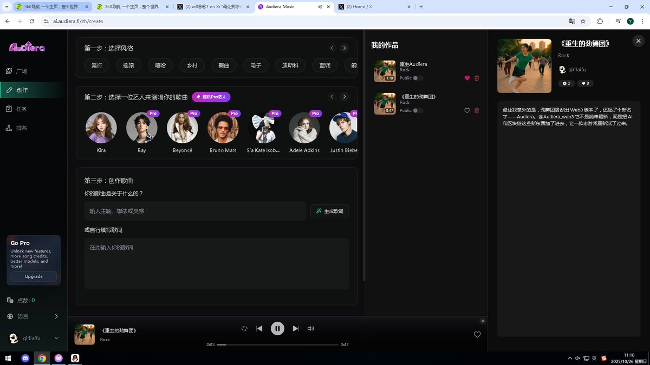650x365 pixels.
Task: Click the likes badge showing 0
Action: (585, 83)
